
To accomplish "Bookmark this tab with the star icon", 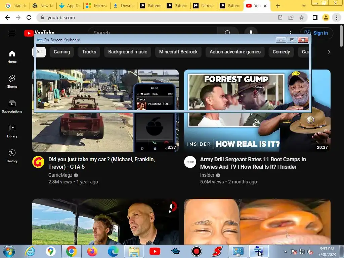I will (302, 17).
